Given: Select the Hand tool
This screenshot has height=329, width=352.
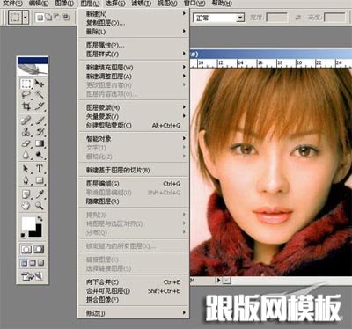Looking at the screenshot, I should click(x=26, y=206).
